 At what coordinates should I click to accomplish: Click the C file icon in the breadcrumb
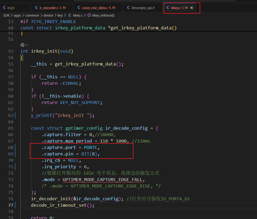[70, 15]
